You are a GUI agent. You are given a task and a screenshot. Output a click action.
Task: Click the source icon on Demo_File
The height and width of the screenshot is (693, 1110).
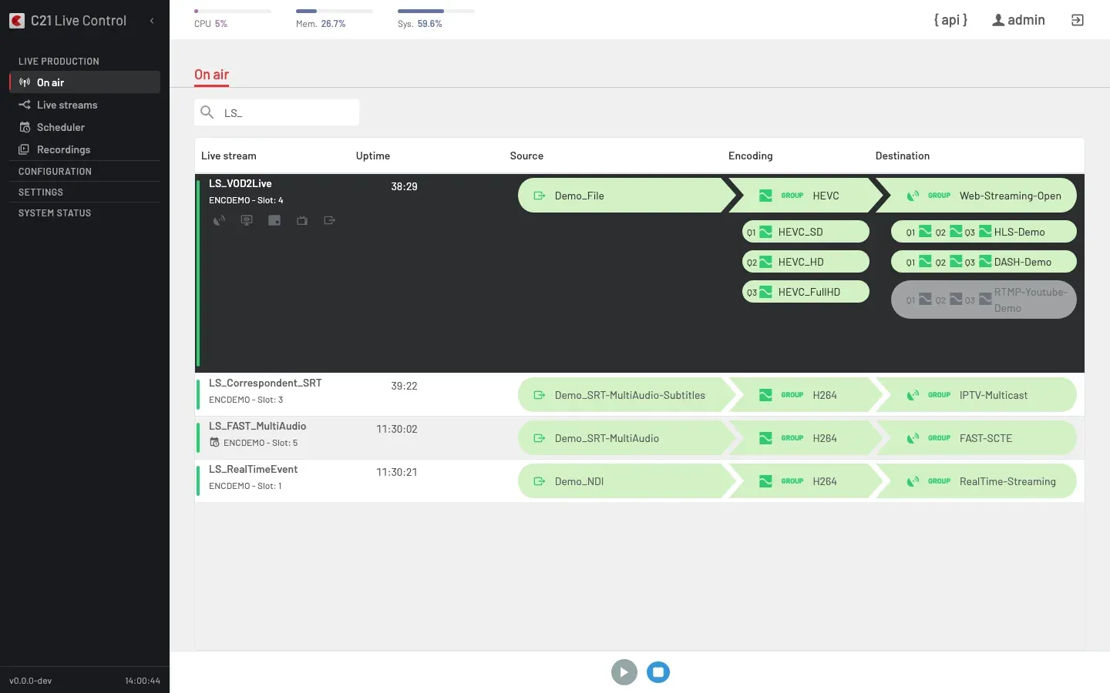[x=540, y=196]
